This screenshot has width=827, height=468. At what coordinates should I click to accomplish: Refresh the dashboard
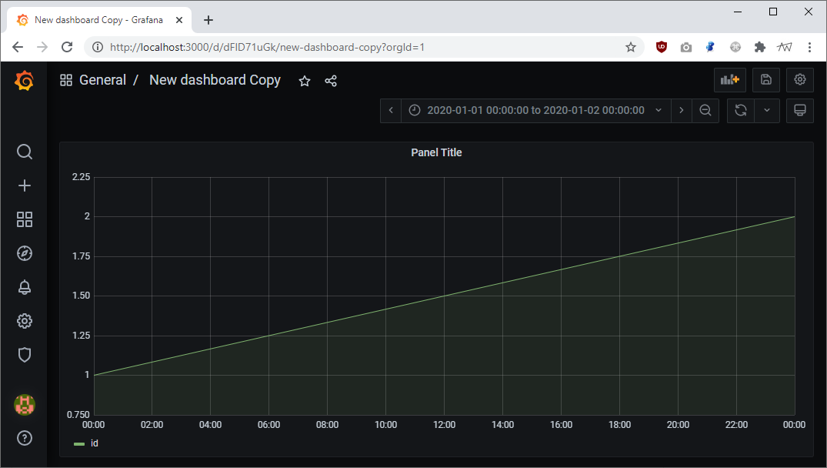741,110
